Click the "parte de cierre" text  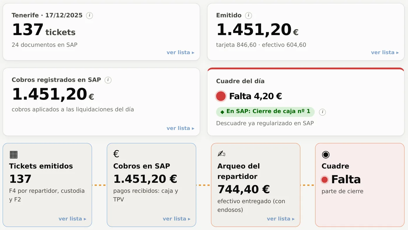point(342,191)
